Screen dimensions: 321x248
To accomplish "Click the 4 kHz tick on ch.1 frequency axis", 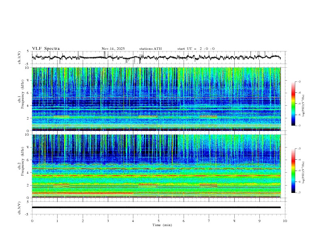I will (28, 106).
